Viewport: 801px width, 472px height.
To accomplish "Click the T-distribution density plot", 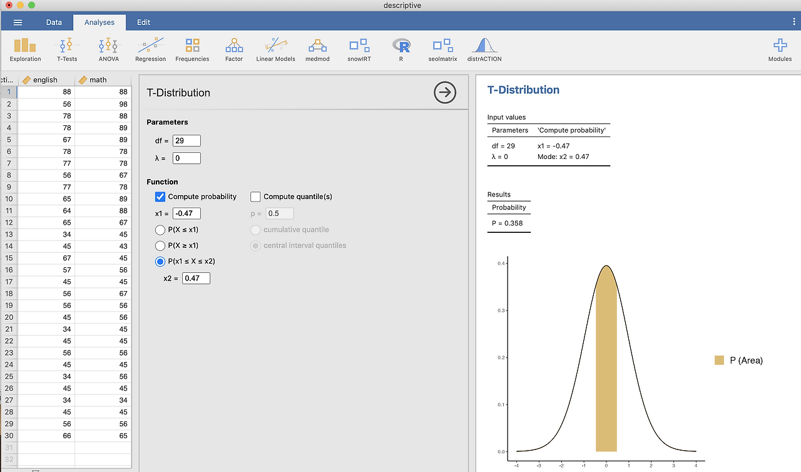I will tap(605, 363).
